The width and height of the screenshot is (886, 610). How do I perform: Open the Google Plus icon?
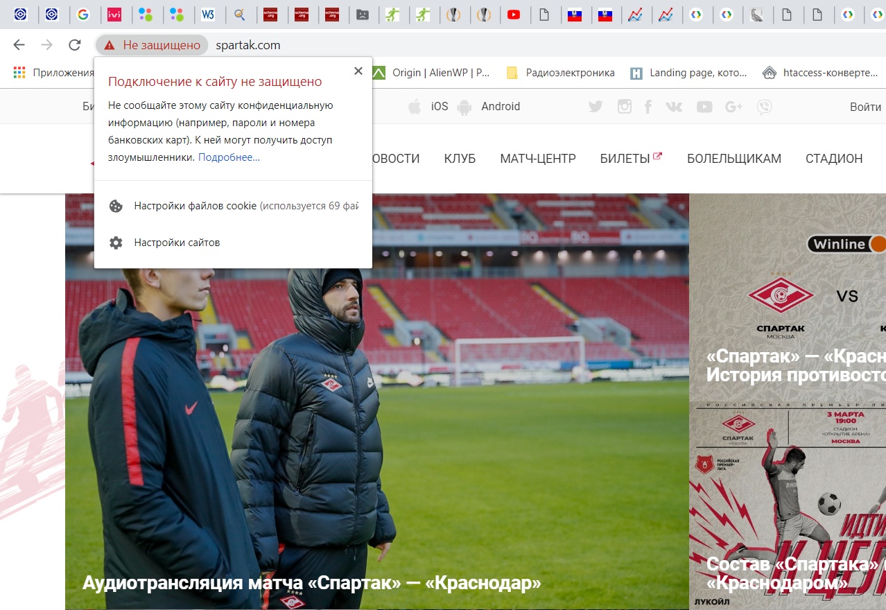point(733,107)
